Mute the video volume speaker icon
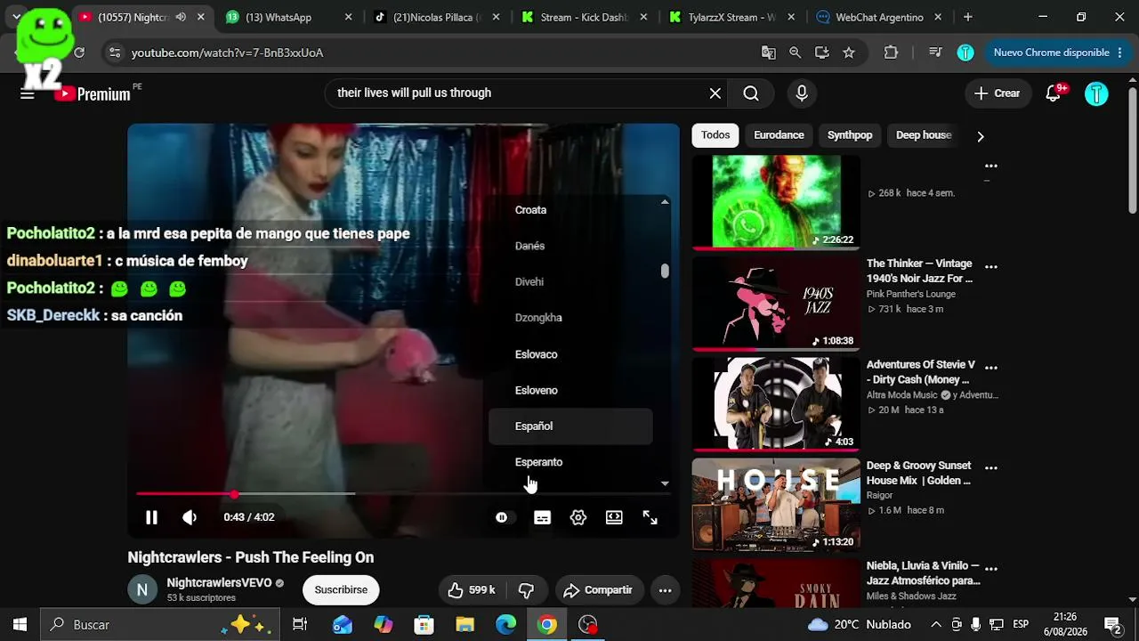1139x641 pixels. 190,517
